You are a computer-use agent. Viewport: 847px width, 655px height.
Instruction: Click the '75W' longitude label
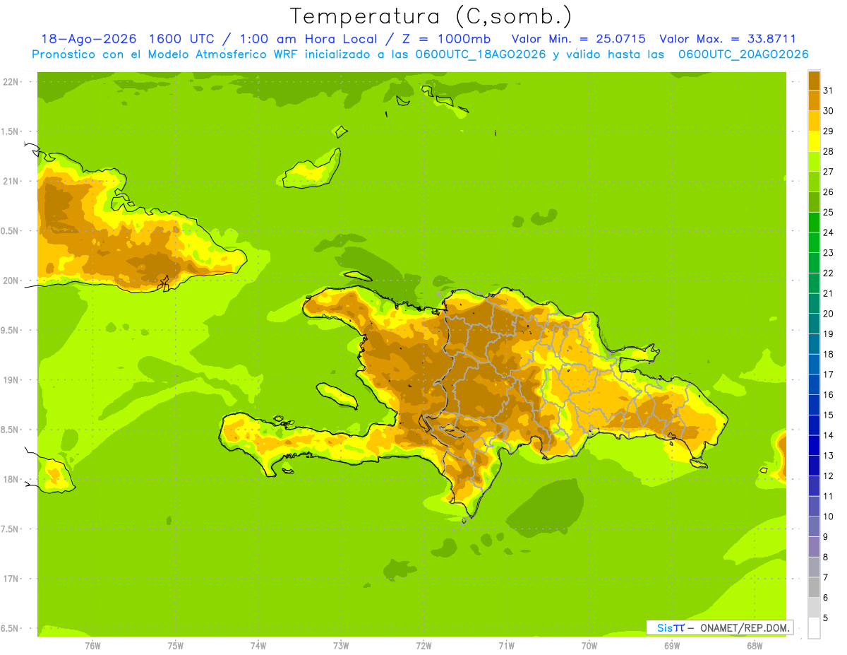tap(175, 646)
